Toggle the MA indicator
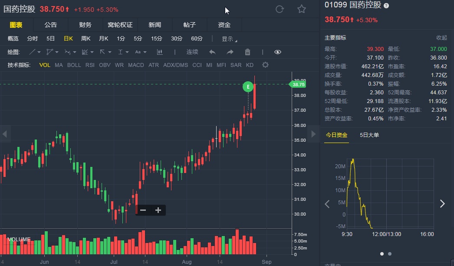Viewport: 454px width, 266px height. [59, 65]
